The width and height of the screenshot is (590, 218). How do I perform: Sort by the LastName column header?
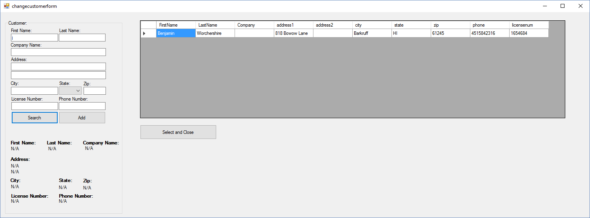(215, 25)
